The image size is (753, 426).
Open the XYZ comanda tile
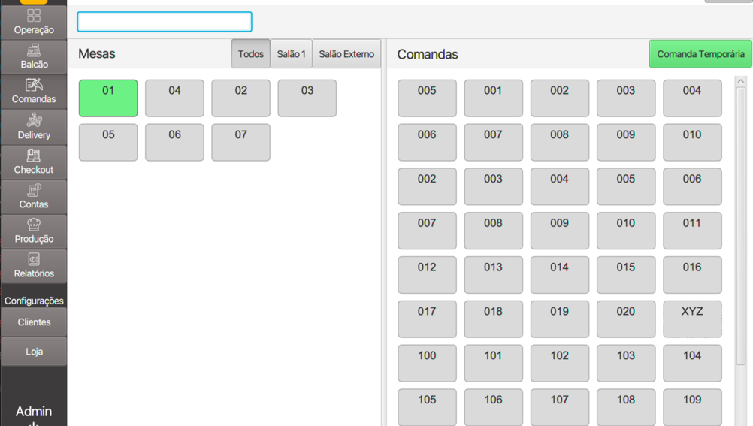(692, 319)
